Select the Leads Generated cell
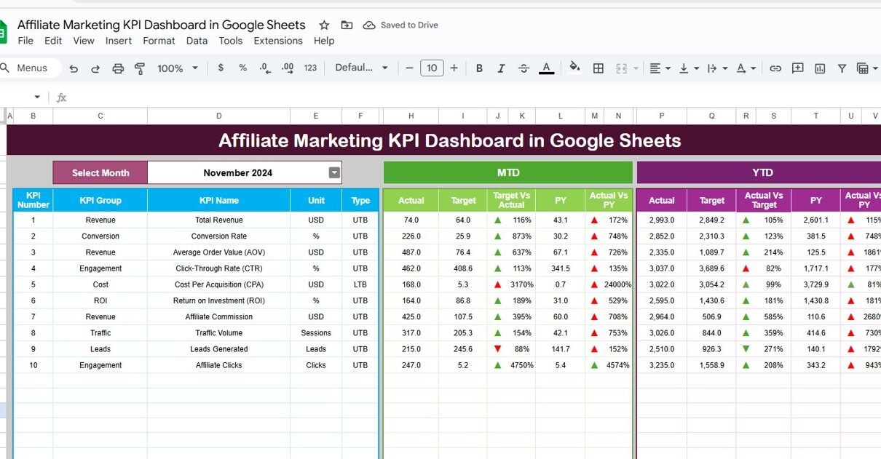 coord(219,349)
